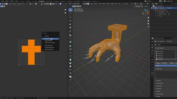
Task: Select the Spin tool
Action: click(x=71, y=63)
